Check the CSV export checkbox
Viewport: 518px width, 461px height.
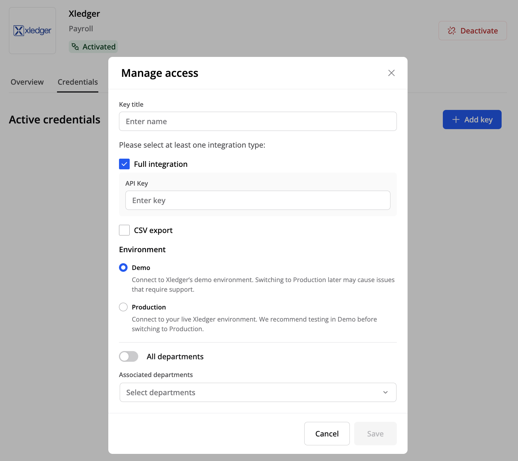click(x=124, y=230)
